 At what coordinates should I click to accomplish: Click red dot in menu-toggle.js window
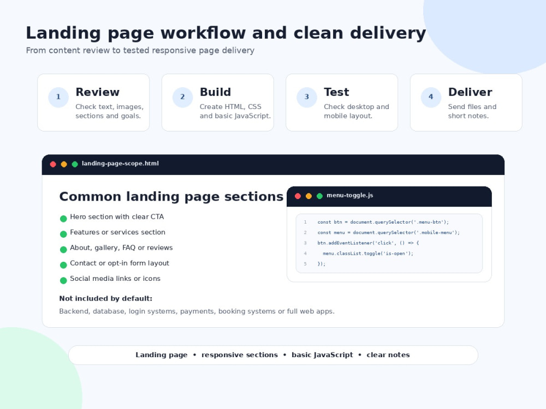(x=298, y=196)
